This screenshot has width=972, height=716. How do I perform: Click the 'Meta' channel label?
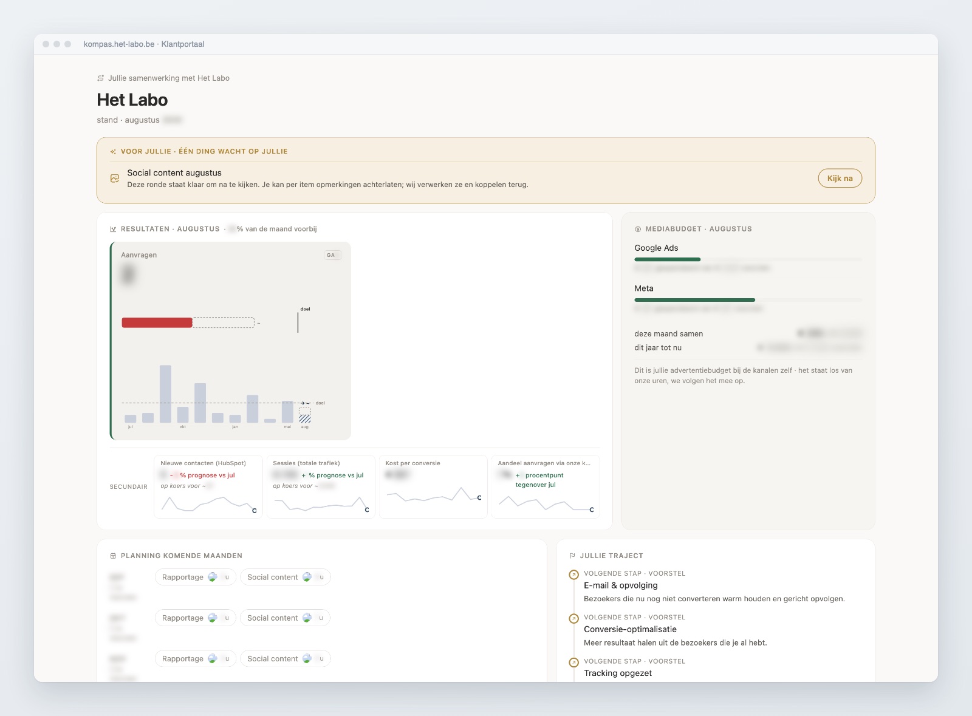pos(644,289)
